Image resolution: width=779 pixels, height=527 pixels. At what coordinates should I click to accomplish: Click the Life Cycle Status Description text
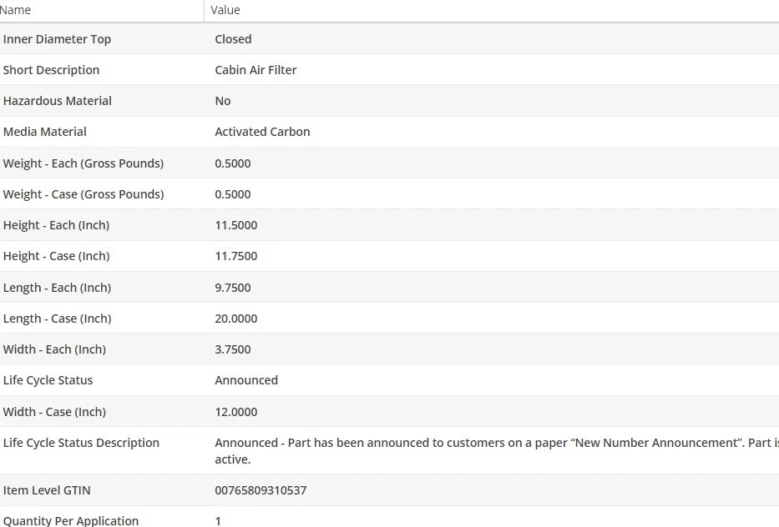[x=81, y=443]
